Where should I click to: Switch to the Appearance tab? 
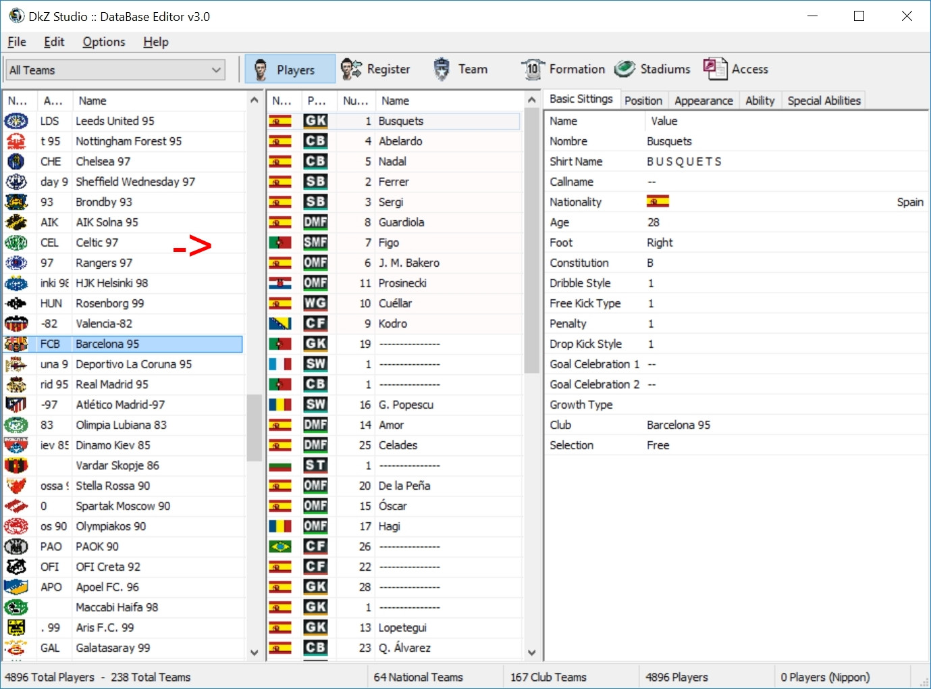703,101
